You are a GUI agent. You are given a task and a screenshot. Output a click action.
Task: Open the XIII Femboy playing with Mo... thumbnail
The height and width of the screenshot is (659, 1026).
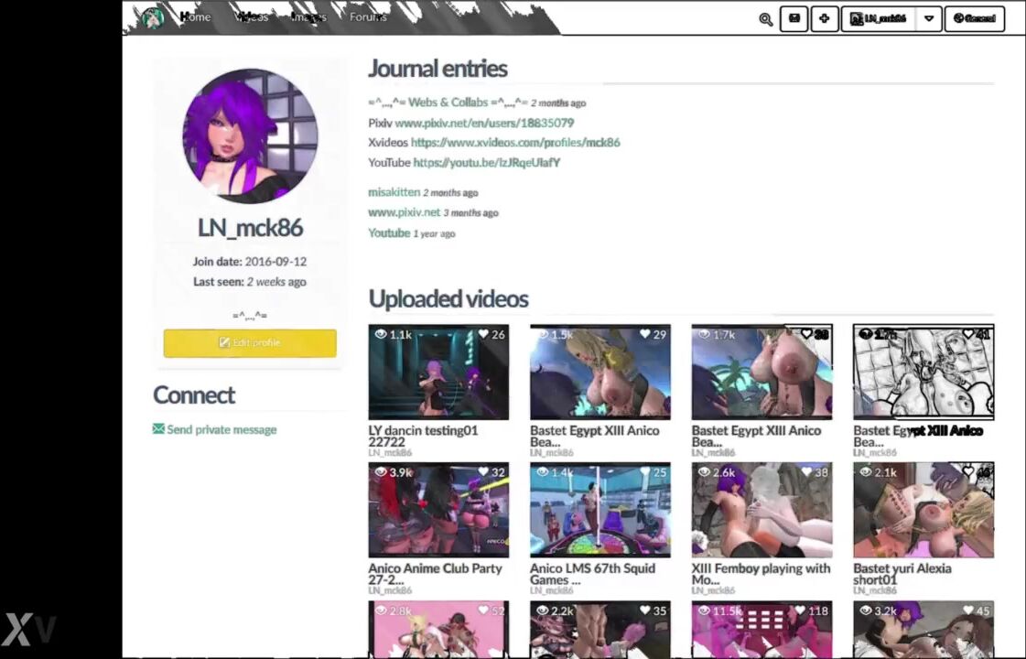tap(761, 510)
